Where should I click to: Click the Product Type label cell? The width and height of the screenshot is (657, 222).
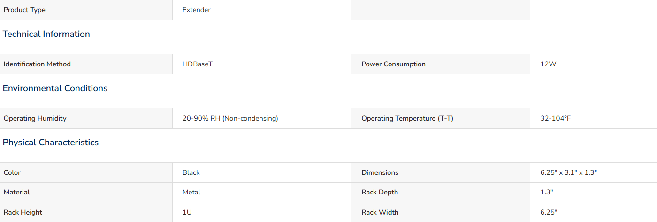[86, 10]
